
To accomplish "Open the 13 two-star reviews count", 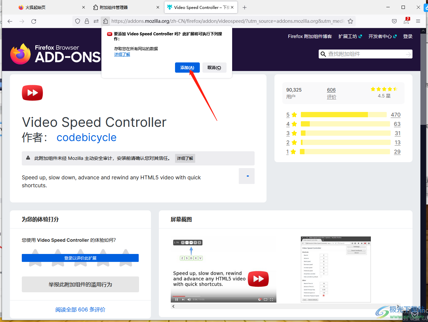I will [x=398, y=142].
